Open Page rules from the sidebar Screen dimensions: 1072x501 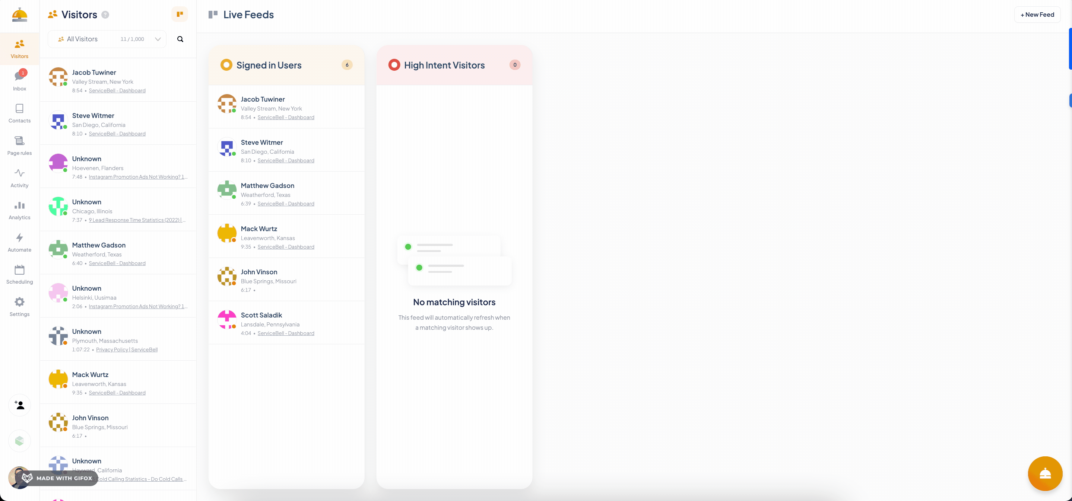[x=20, y=146]
